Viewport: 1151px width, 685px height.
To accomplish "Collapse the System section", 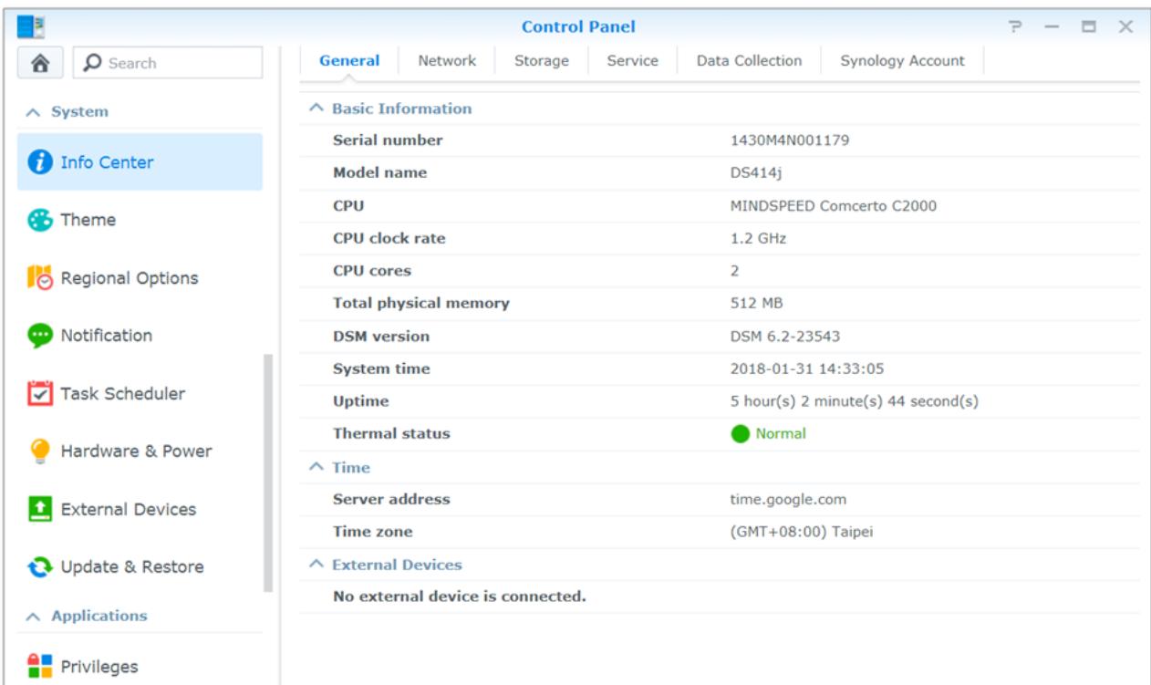I will (32, 111).
